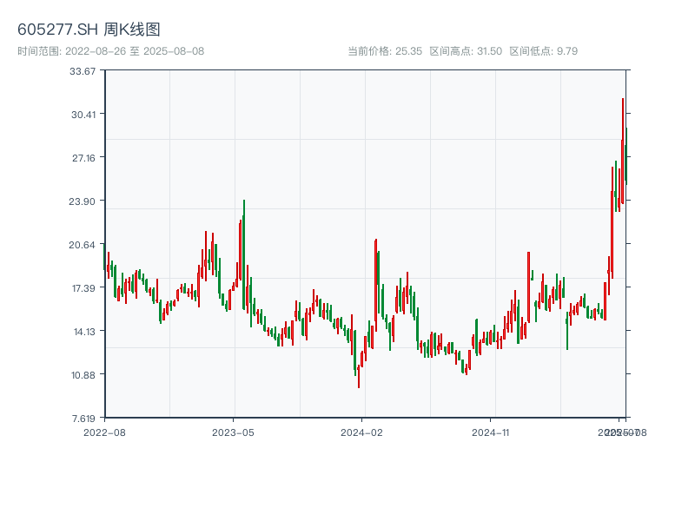
Task: Click the 区间低点 9.79 label
Action: (543, 51)
